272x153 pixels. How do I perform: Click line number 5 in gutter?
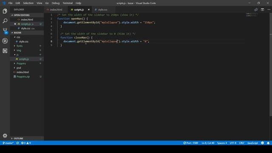click(51, 30)
